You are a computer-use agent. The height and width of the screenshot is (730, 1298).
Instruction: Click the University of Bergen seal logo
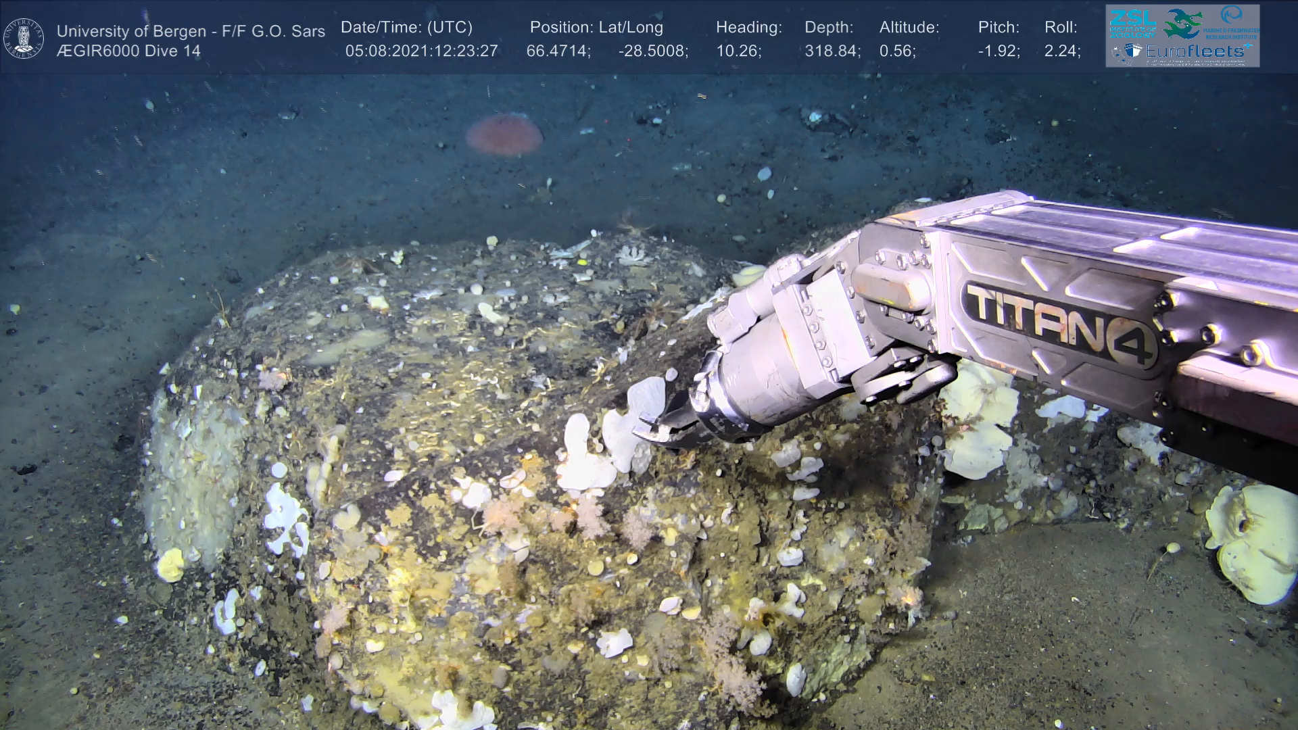click(24, 39)
